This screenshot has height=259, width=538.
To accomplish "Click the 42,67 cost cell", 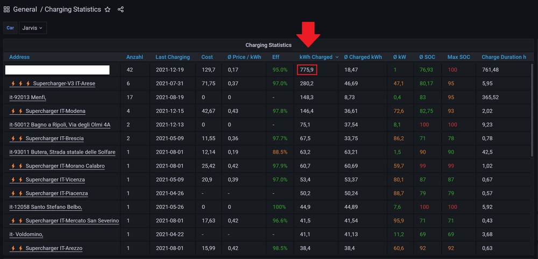I will [x=209, y=111].
